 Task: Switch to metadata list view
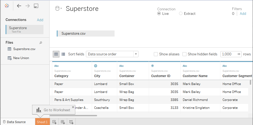pyautogui.click(x=63, y=54)
